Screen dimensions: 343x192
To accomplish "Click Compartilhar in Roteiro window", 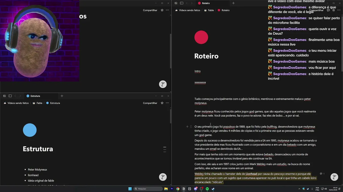I will (x=316, y=10).
